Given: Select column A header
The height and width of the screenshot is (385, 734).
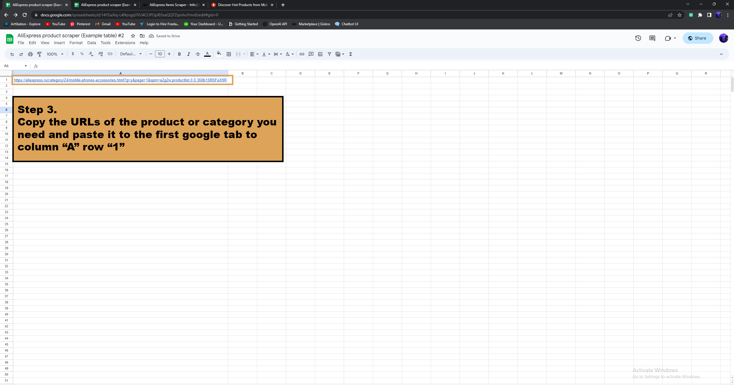Looking at the screenshot, I should click(120, 73).
